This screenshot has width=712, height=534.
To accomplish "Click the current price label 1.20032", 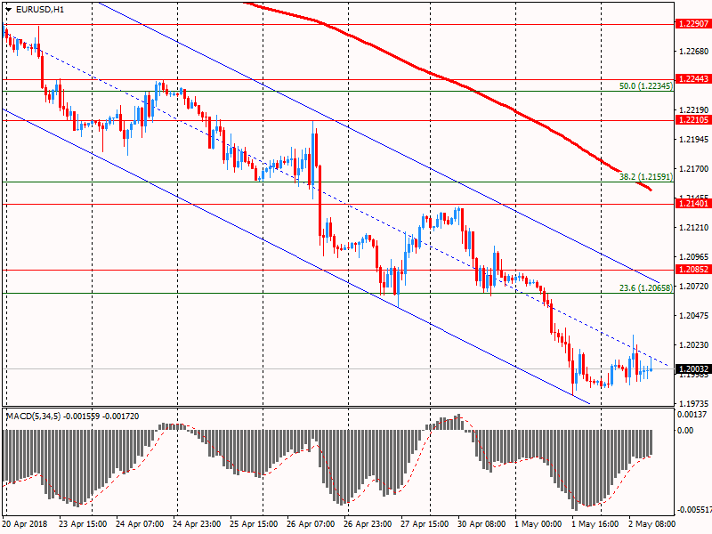I will tap(693, 369).
